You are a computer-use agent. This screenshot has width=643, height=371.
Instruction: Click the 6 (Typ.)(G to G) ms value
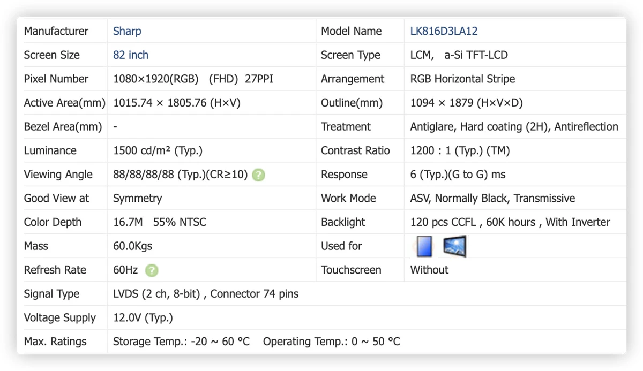pos(458,175)
